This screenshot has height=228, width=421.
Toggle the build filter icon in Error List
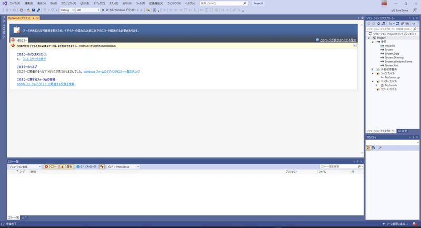[102, 167]
